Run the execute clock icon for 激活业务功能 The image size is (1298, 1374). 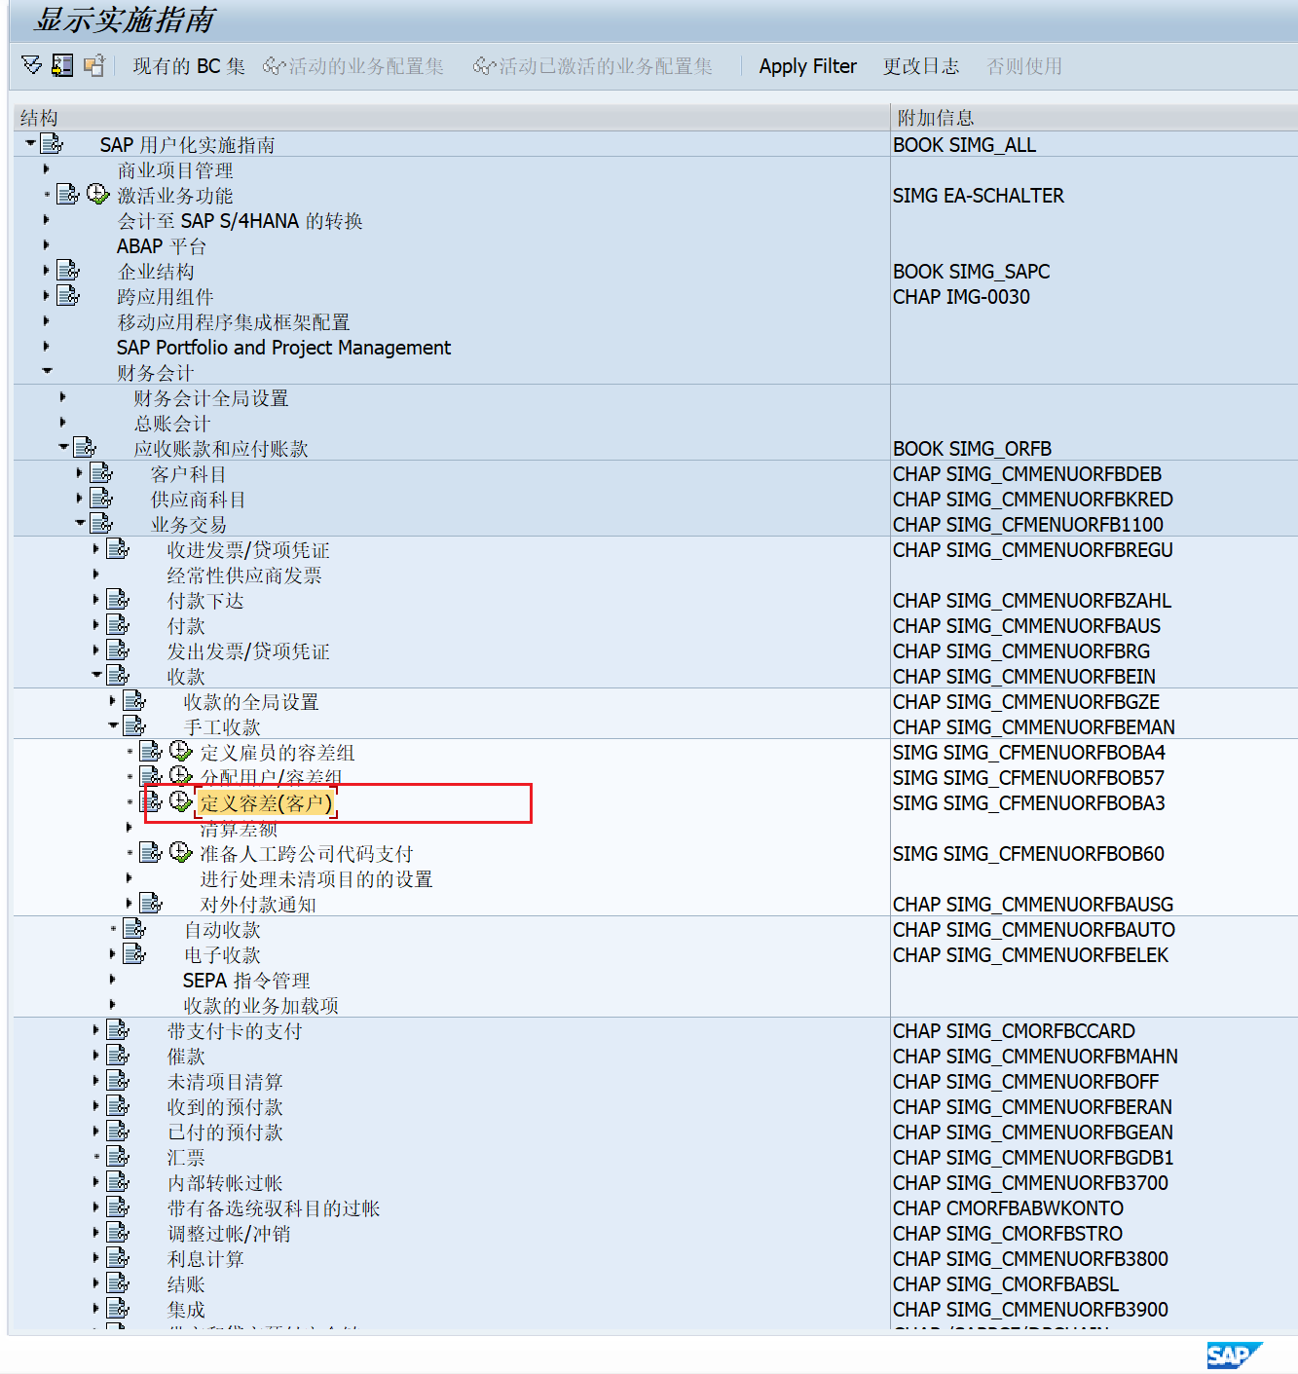click(97, 194)
